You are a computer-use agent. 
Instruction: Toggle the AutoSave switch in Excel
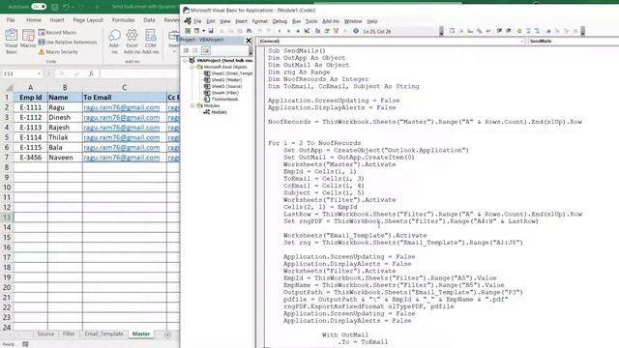point(39,7)
